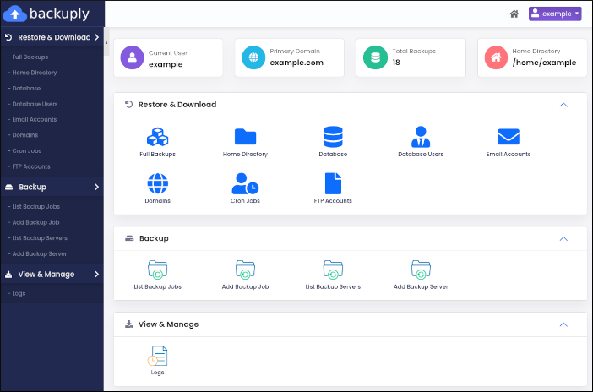This screenshot has height=392, width=593.
Task: Click the Cron Jobs icon
Action: coord(245,184)
